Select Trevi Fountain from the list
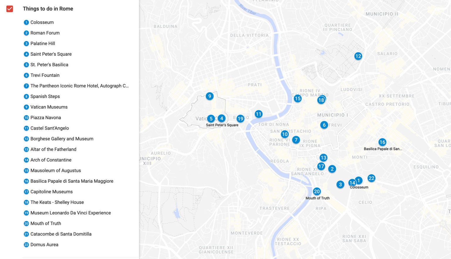This screenshot has width=451, height=259. tap(45, 75)
